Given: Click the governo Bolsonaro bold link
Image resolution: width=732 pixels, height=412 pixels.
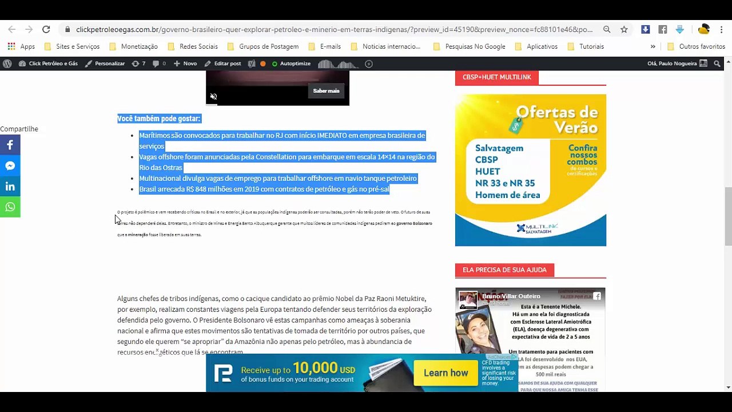Looking at the screenshot, I should coord(414,223).
